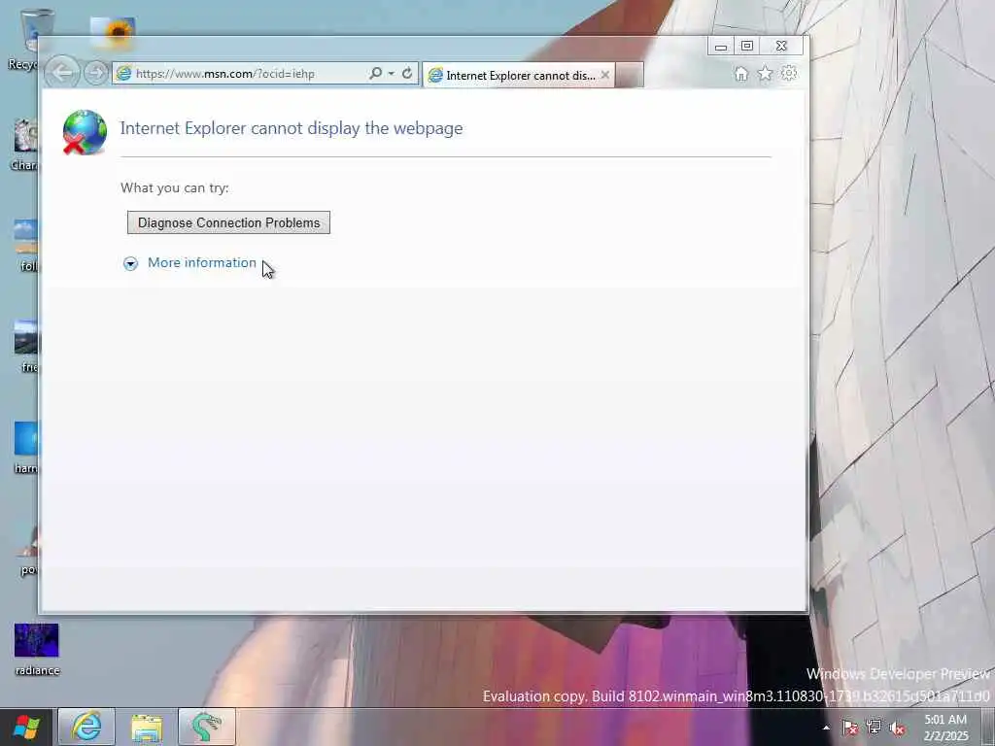Screen dimensions: 995x746
Task: Minimize the Internet Explorer window
Action: click(721, 47)
